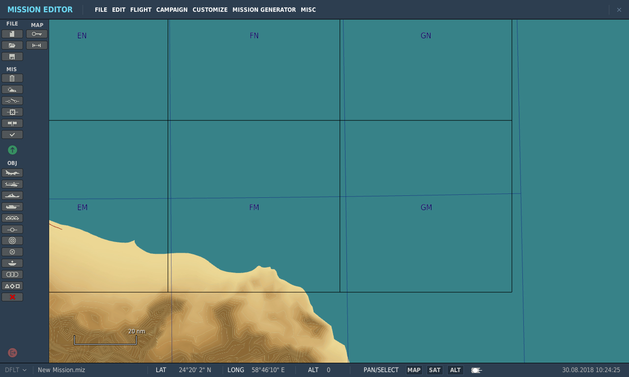Open the MISSION GENERATOR menu

pyautogui.click(x=264, y=10)
